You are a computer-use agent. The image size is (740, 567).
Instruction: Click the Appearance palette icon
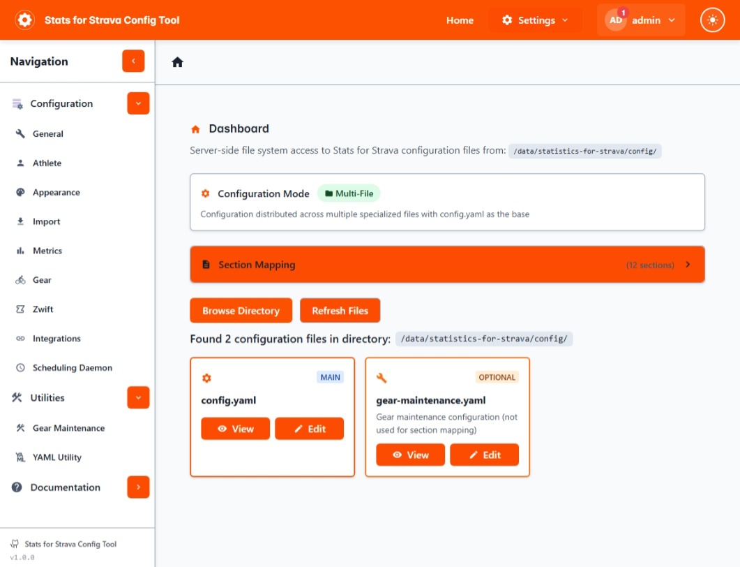(x=20, y=192)
